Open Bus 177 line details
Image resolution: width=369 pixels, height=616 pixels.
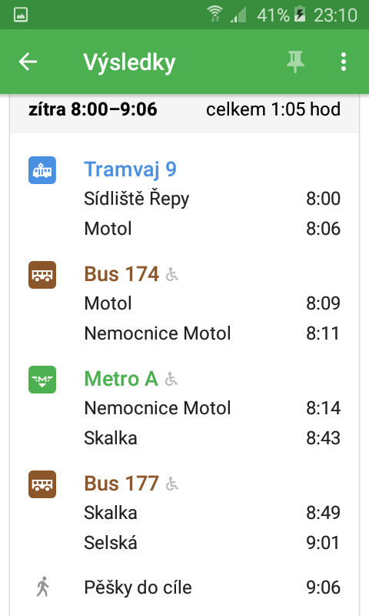[121, 484]
